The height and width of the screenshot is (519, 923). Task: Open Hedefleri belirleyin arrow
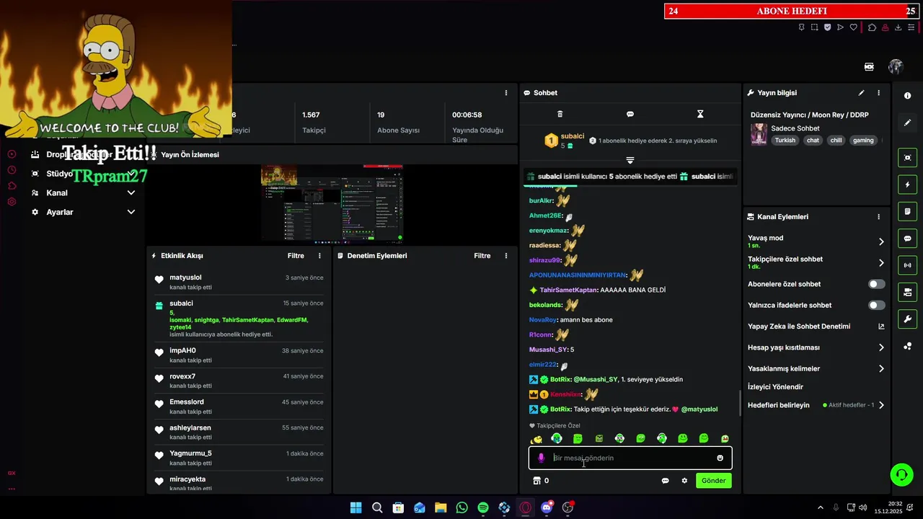(881, 405)
